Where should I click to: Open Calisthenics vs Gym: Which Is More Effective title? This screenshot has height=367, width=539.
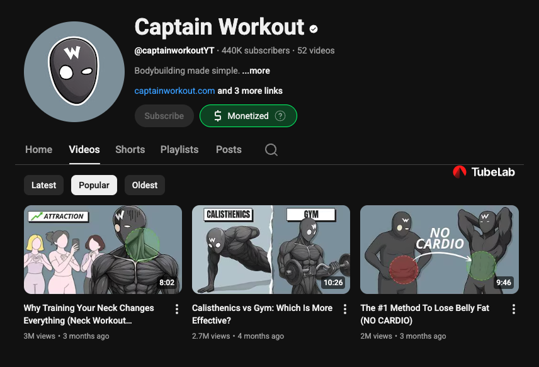point(263,314)
